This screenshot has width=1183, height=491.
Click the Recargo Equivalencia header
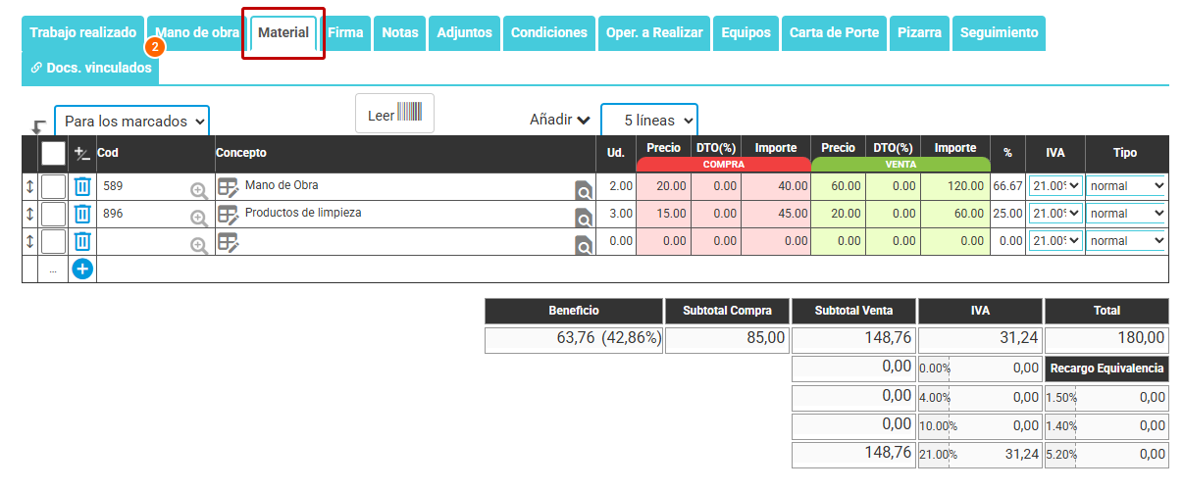pos(1106,369)
